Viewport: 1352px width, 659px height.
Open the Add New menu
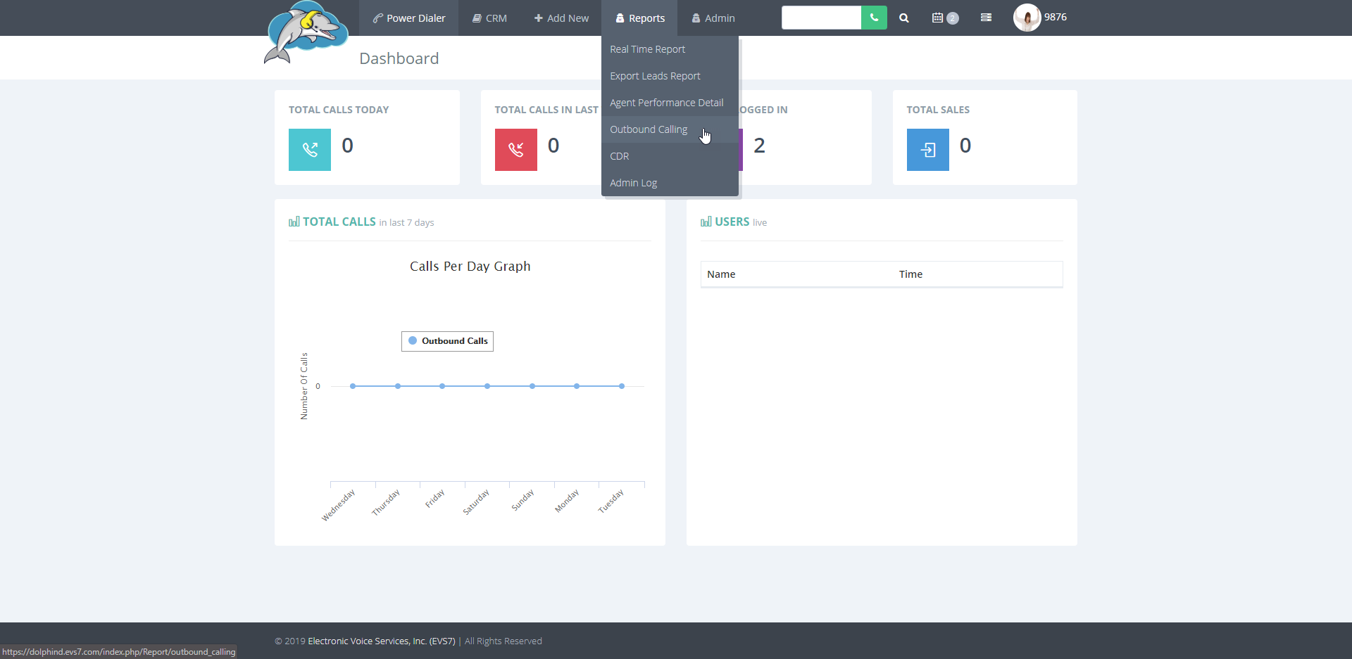click(x=561, y=18)
